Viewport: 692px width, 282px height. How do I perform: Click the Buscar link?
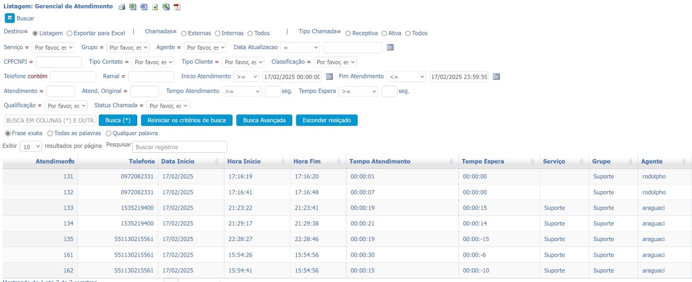coord(25,18)
